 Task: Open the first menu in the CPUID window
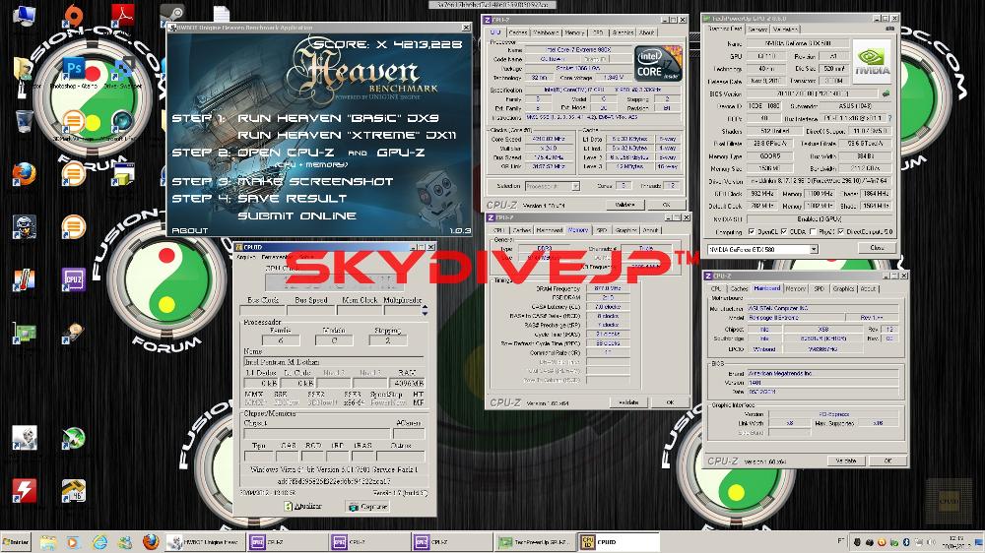tap(245, 257)
